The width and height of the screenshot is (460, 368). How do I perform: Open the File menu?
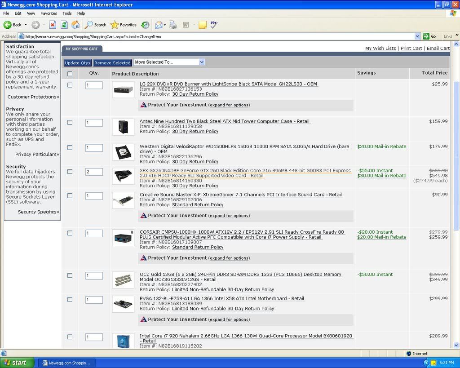(6, 13)
